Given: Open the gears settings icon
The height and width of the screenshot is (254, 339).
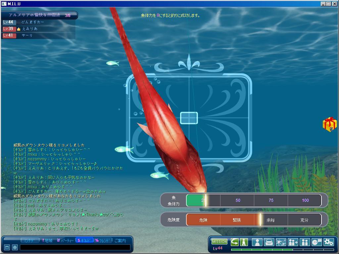Looking at the screenshot, I should click(x=328, y=242).
